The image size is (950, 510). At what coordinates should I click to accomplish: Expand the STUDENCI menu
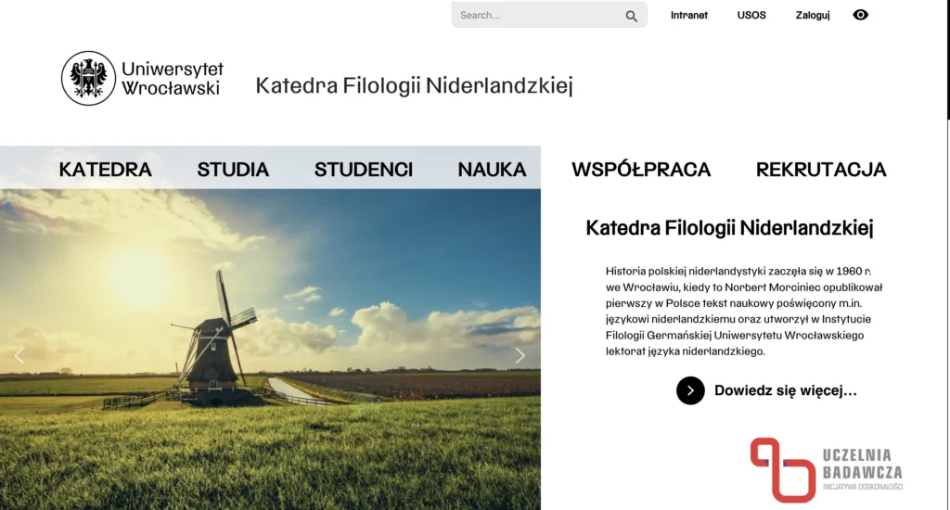pyautogui.click(x=364, y=170)
